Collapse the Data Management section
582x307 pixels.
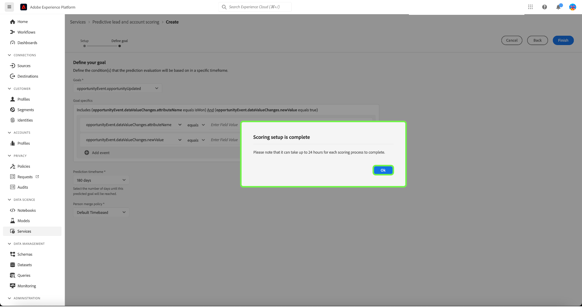[9, 244]
